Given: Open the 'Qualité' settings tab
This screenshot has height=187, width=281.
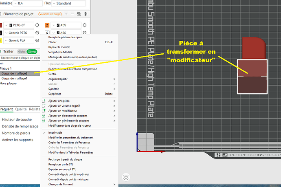Looking at the screenshot, I should (x=21, y=109).
